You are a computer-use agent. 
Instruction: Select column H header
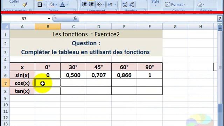click(201, 27)
